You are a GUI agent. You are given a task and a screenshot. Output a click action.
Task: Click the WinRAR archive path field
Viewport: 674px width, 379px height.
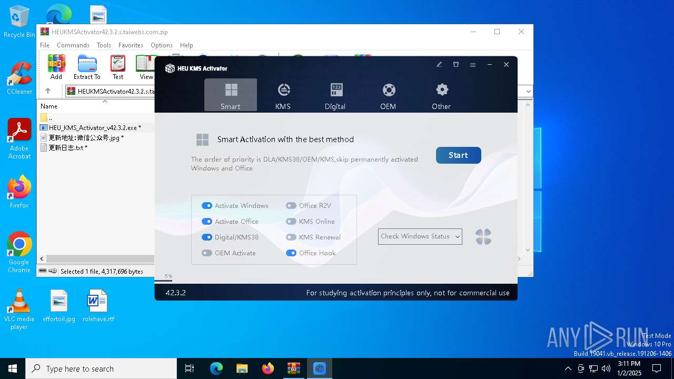pyautogui.click(x=110, y=91)
